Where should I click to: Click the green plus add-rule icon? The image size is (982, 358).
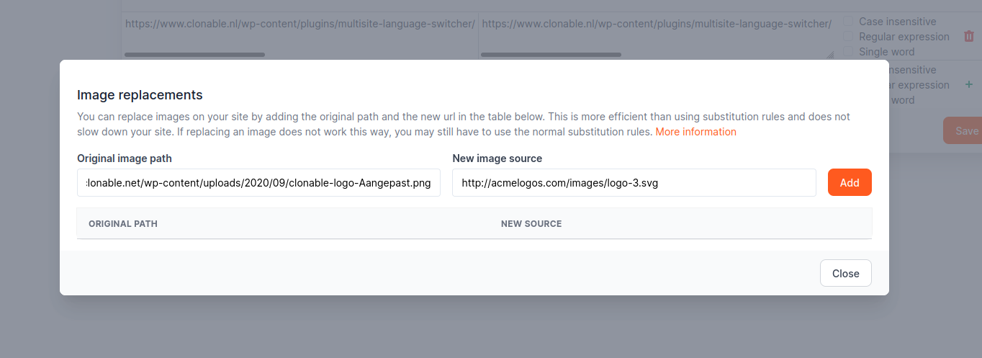(x=968, y=85)
